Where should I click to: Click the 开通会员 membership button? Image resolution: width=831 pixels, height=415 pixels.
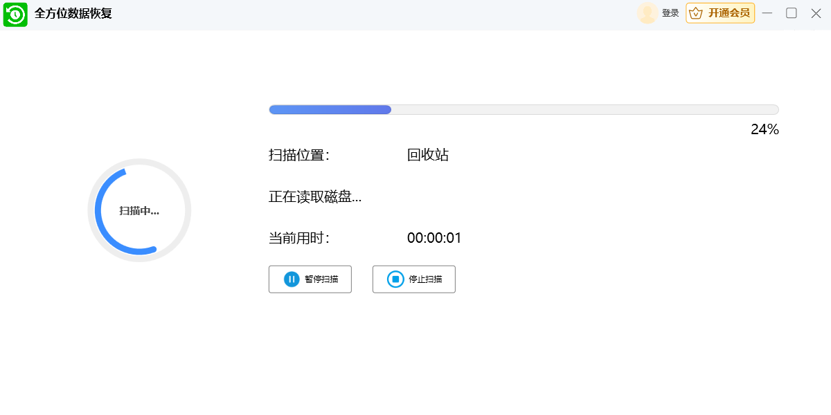click(x=720, y=13)
